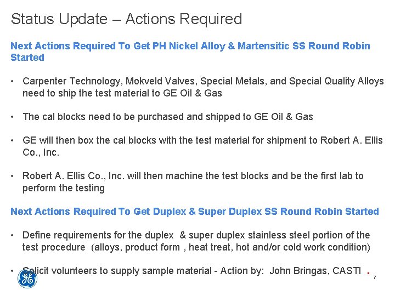This screenshot has height=296, width=395.
Task: Click the slide page number 7
Action: click(374, 278)
